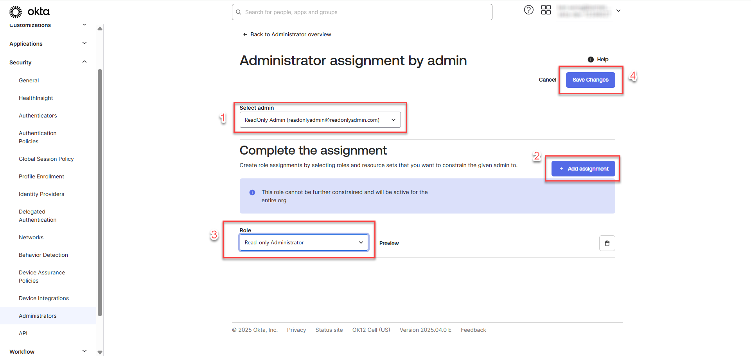The width and height of the screenshot is (751, 356).
Task: Click the magnifier icon in search bar
Action: (239, 12)
